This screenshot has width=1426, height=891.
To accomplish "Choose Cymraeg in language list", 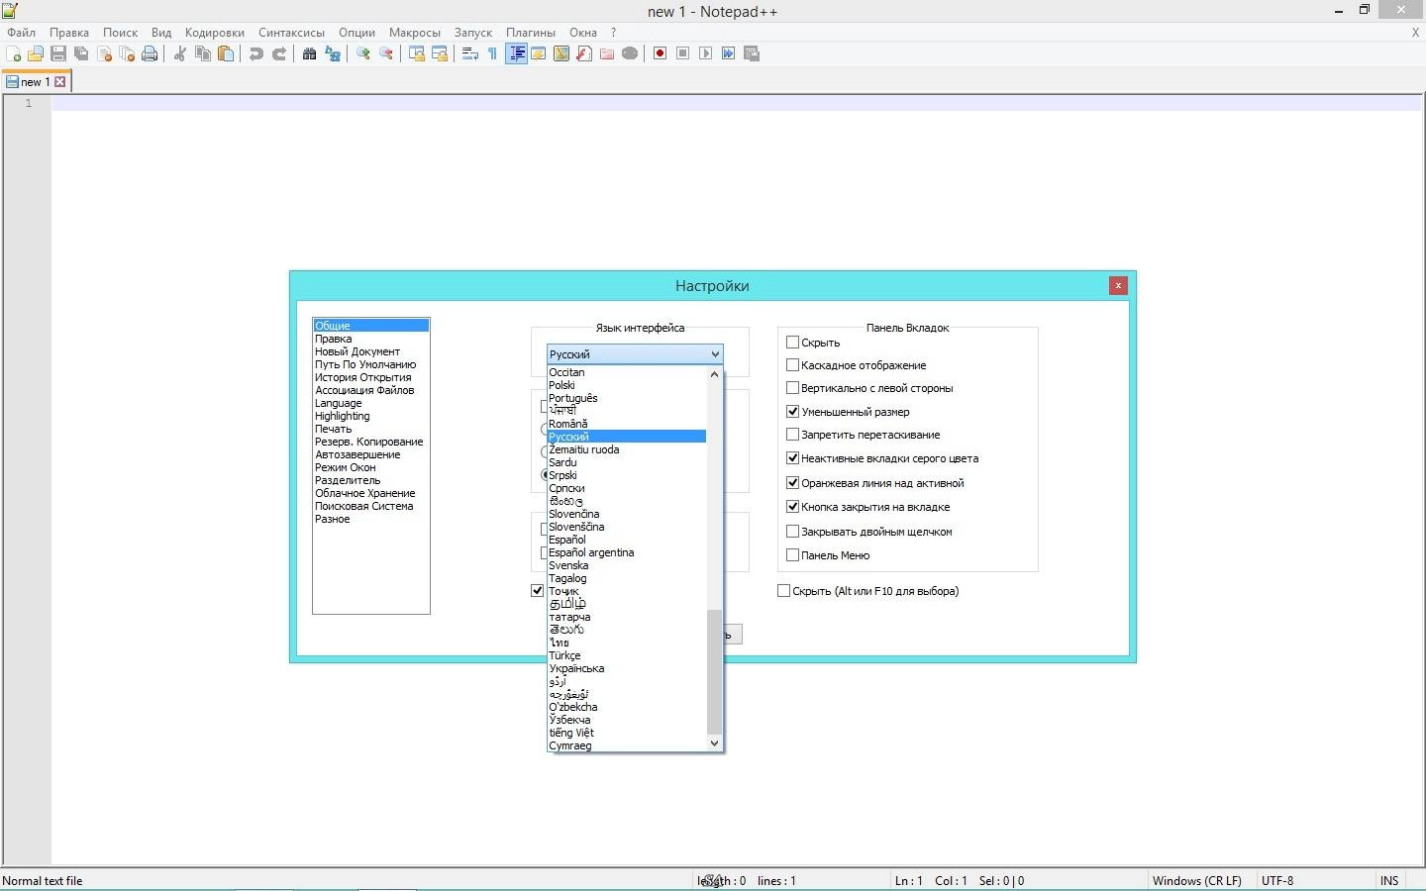I will (627, 745).
